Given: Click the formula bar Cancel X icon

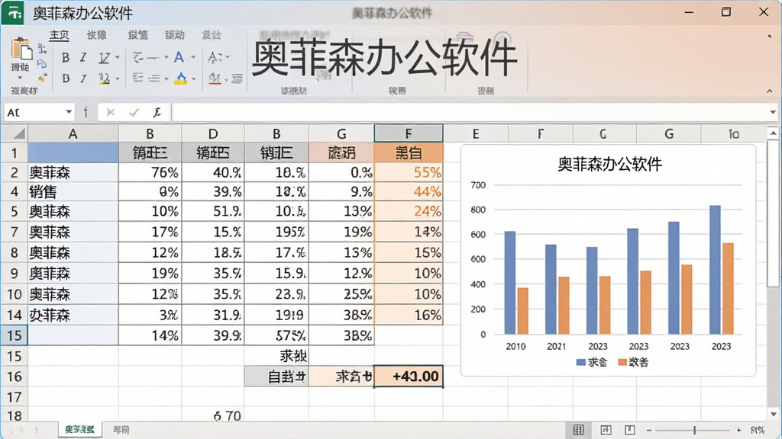Looking at the screenshot, I should coord(111,113).
